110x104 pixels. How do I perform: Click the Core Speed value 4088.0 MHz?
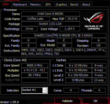coord(35,65)
